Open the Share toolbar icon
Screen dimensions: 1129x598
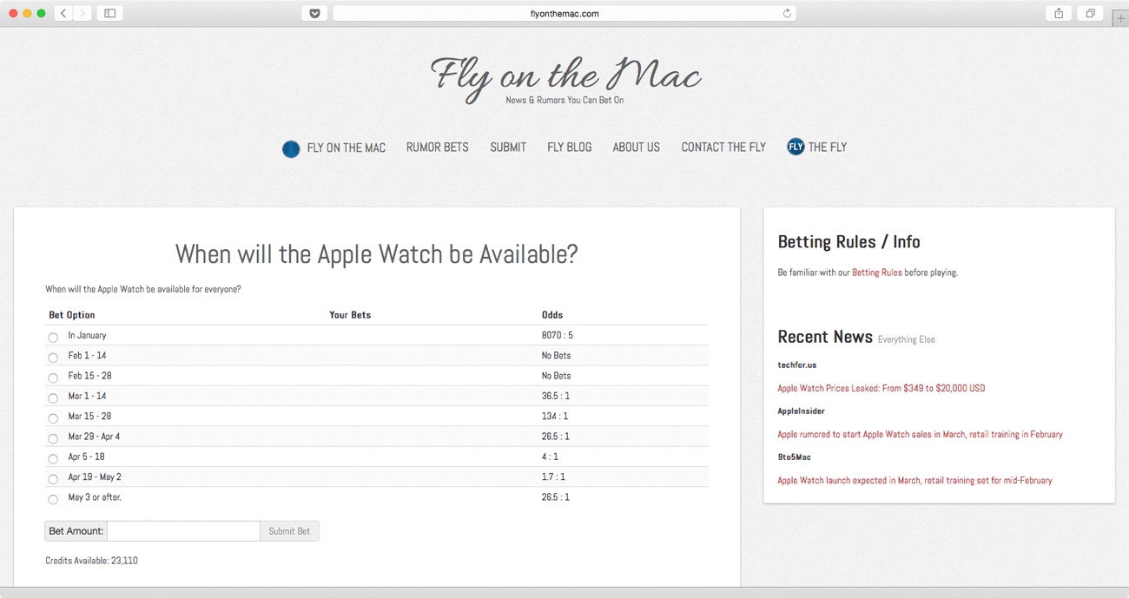[1059, 13]
